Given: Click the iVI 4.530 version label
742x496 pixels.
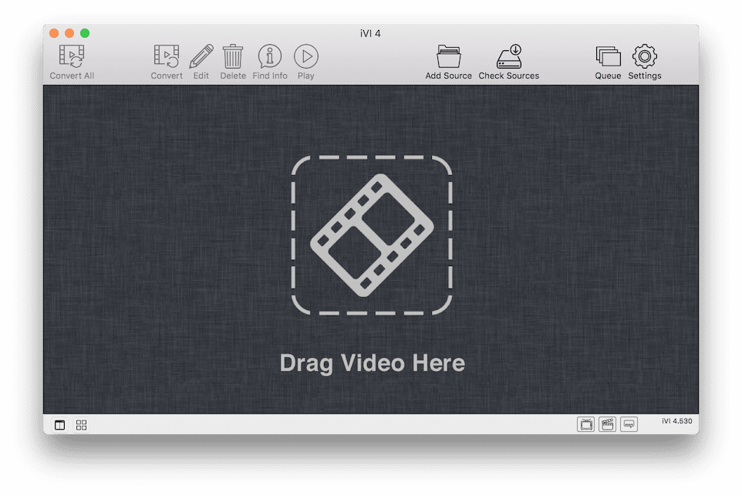Looking at the screenshot, I should (x=676, y=420).
